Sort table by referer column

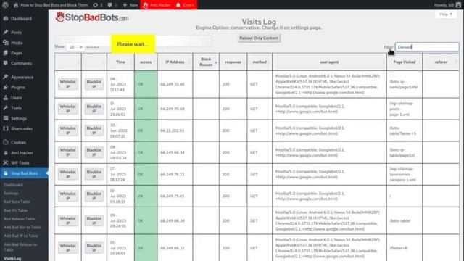[441, 62]
